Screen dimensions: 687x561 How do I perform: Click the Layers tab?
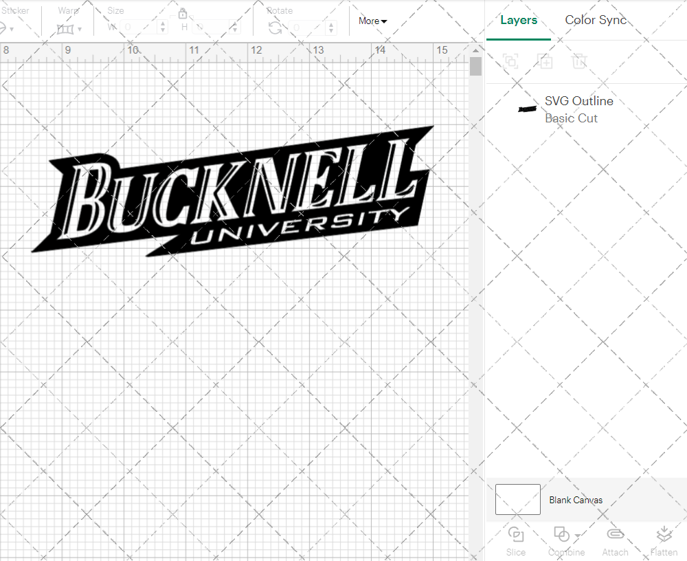tap(519, 20)
